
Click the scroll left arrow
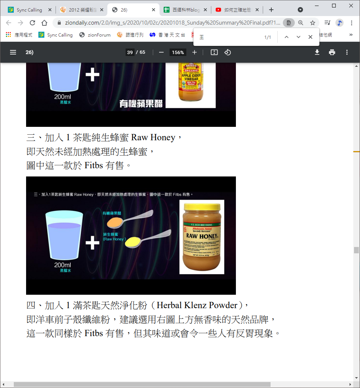pos(3,384)
